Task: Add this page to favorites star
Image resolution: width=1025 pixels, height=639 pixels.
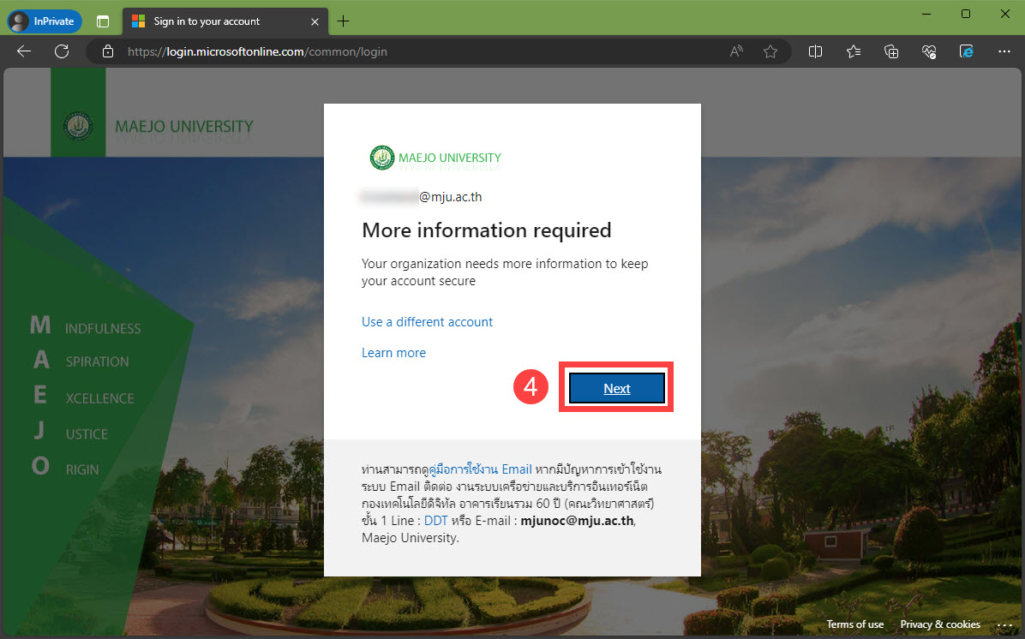Action: pyautogui.click(x=770, y=51)
